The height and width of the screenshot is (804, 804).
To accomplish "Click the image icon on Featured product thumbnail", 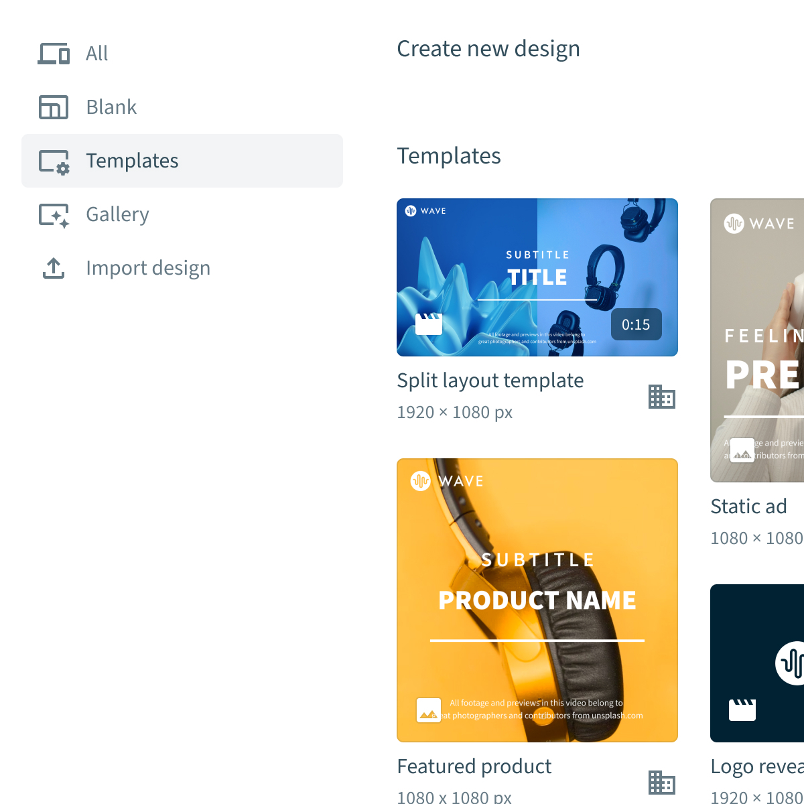I will (x=428, y=710).
